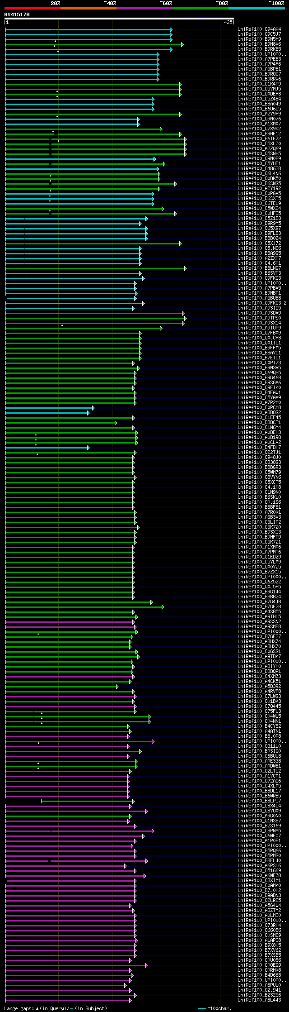
Task: Select label UniRef100_B8BCT1
Action: coord(259,423)
